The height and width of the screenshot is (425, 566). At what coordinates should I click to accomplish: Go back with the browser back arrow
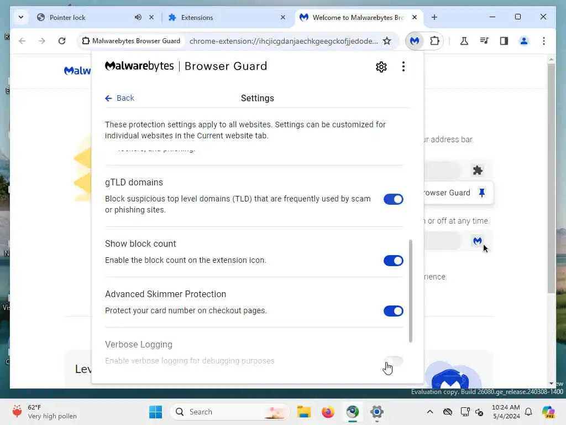(x=22, y=41)
